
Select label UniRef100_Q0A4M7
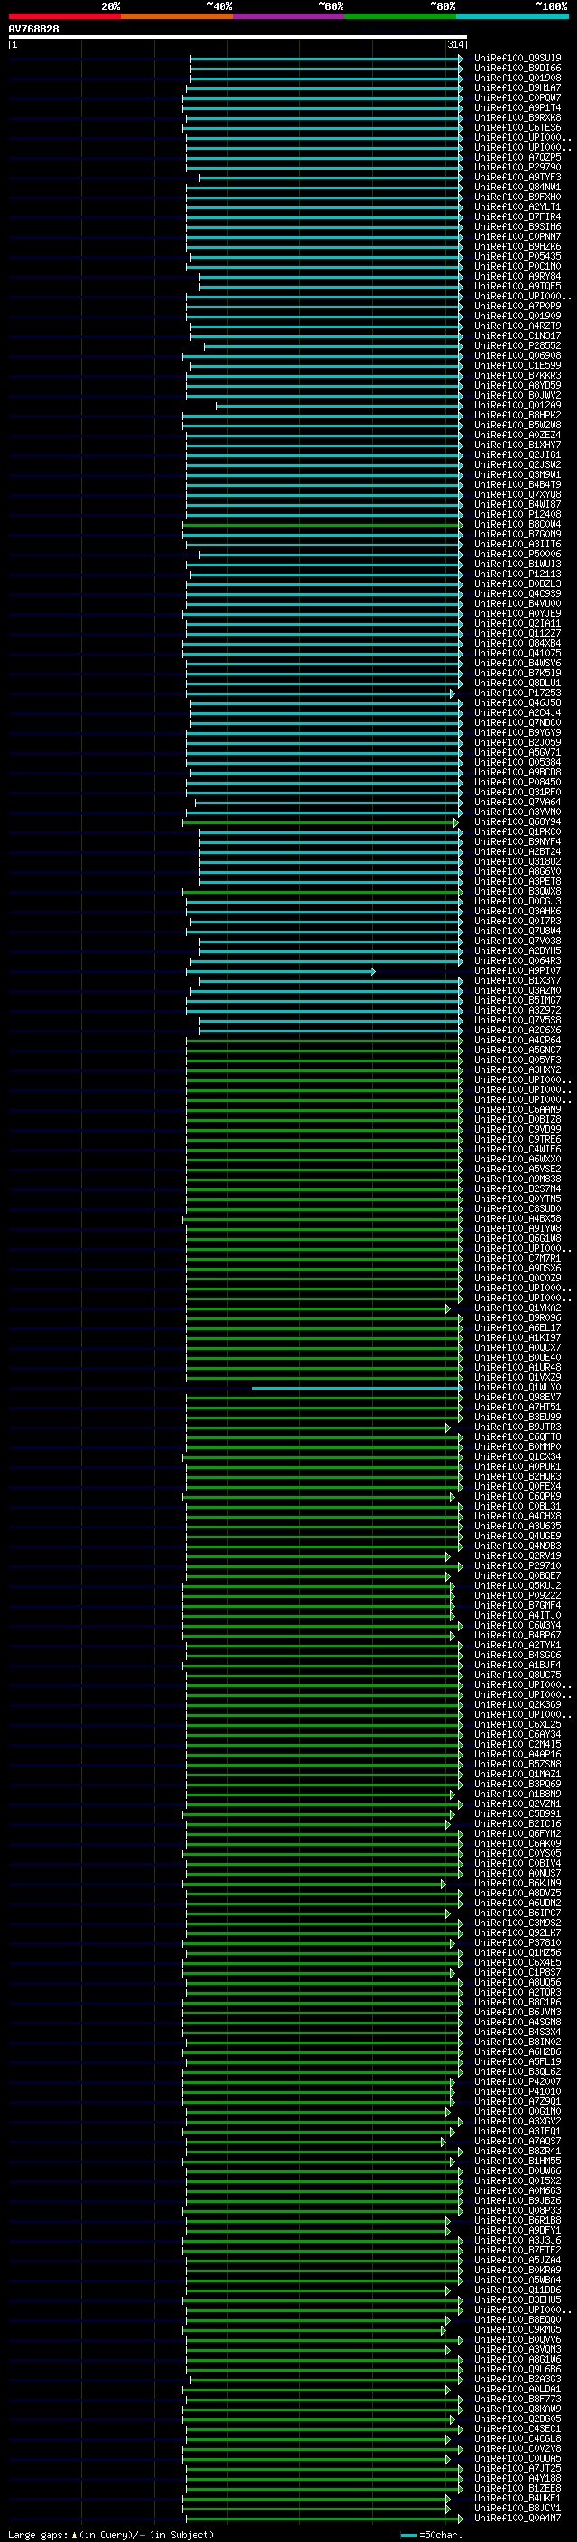pos(517,2519)
